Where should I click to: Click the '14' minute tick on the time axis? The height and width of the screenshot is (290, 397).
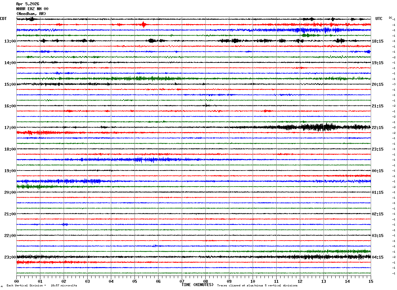point(347,281)
